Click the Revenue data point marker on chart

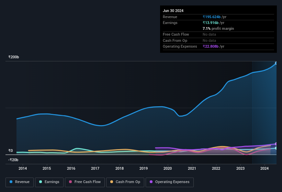(276, 63)
